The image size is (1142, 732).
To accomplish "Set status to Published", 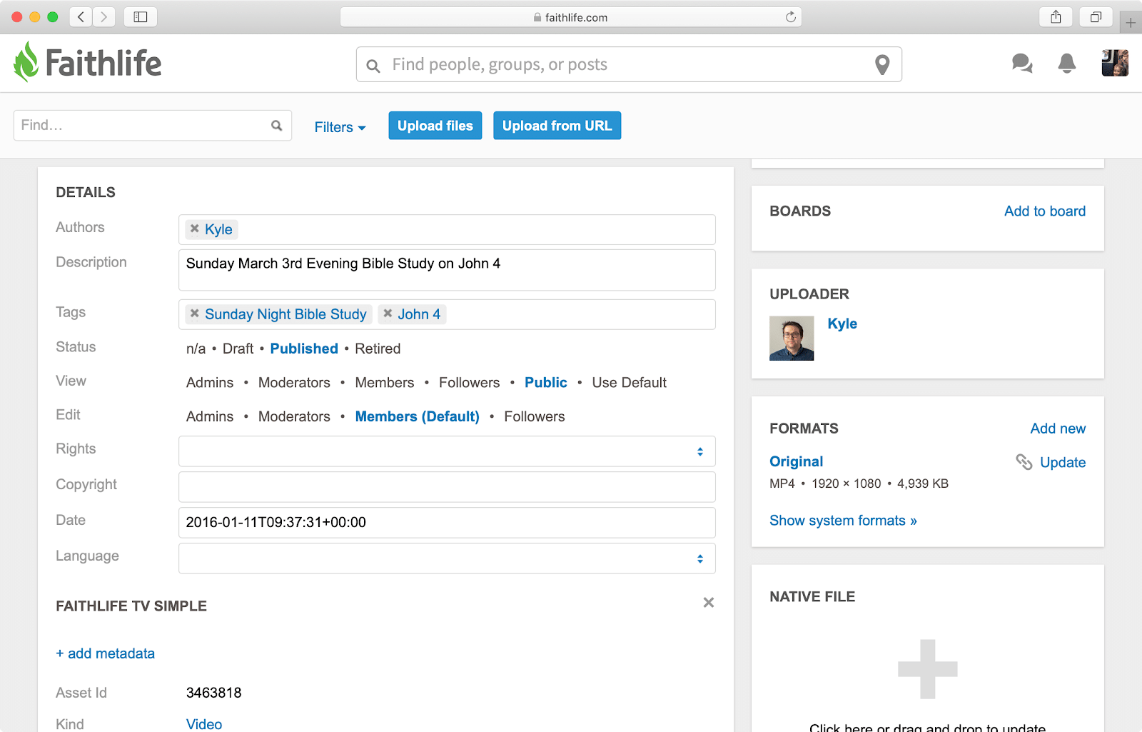I will point(304,349).
